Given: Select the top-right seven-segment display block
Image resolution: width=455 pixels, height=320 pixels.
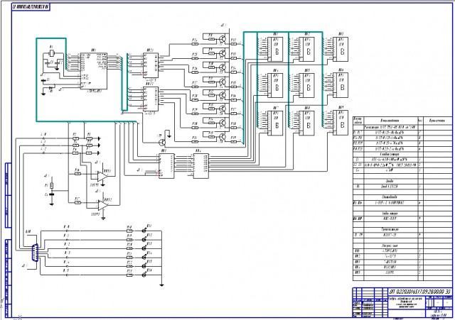Looking at the screenshot, I should pos(340,49).
